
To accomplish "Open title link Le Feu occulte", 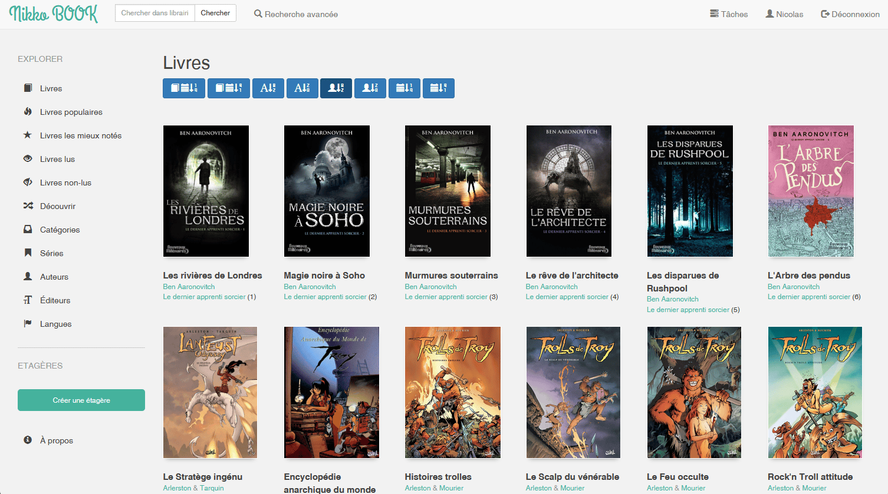I will click(677, 477).
